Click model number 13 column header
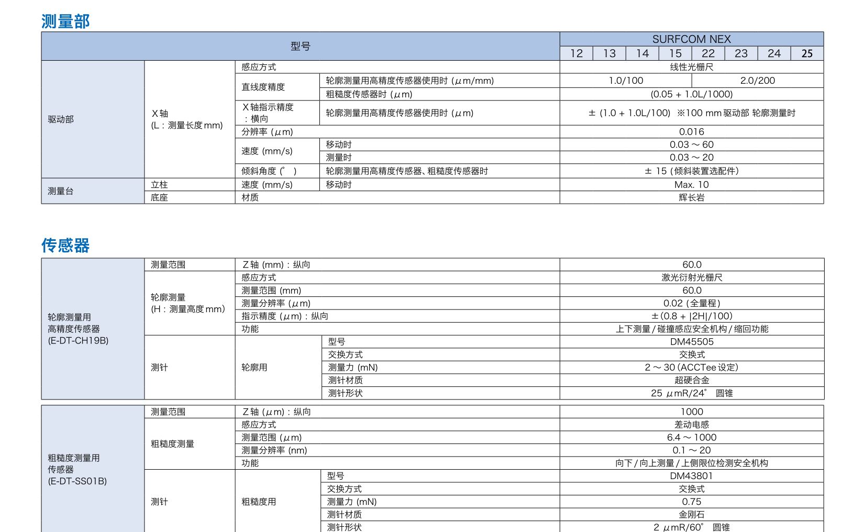This screenshot has height=532, width=865. pos(609,53)
